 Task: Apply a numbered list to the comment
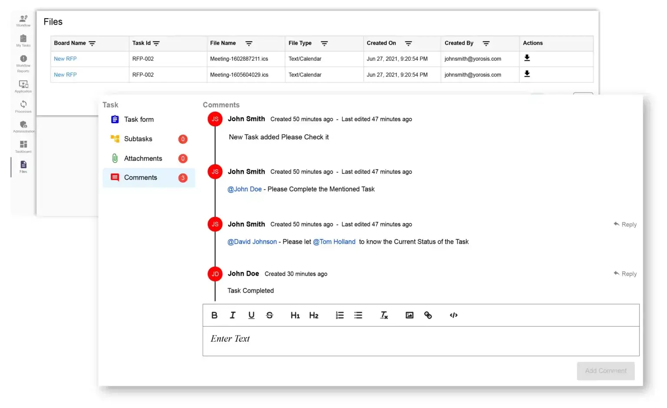(x=340, y=315)
